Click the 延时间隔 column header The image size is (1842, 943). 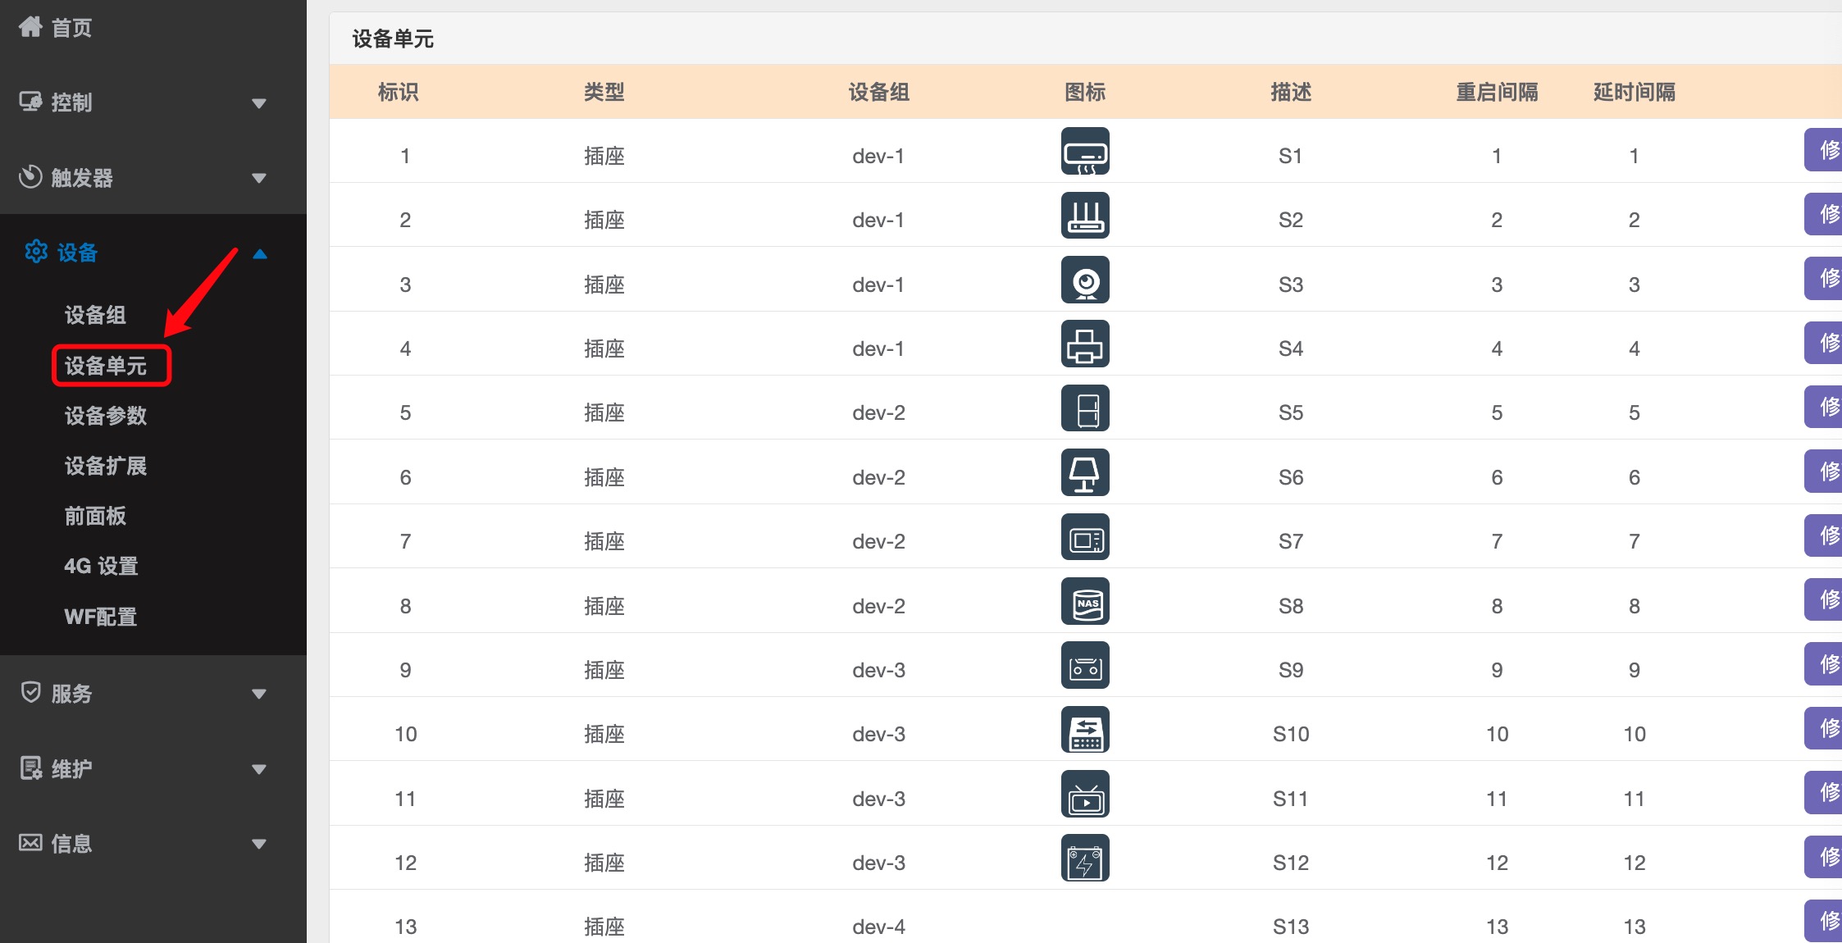click(x=1635, y=92)
